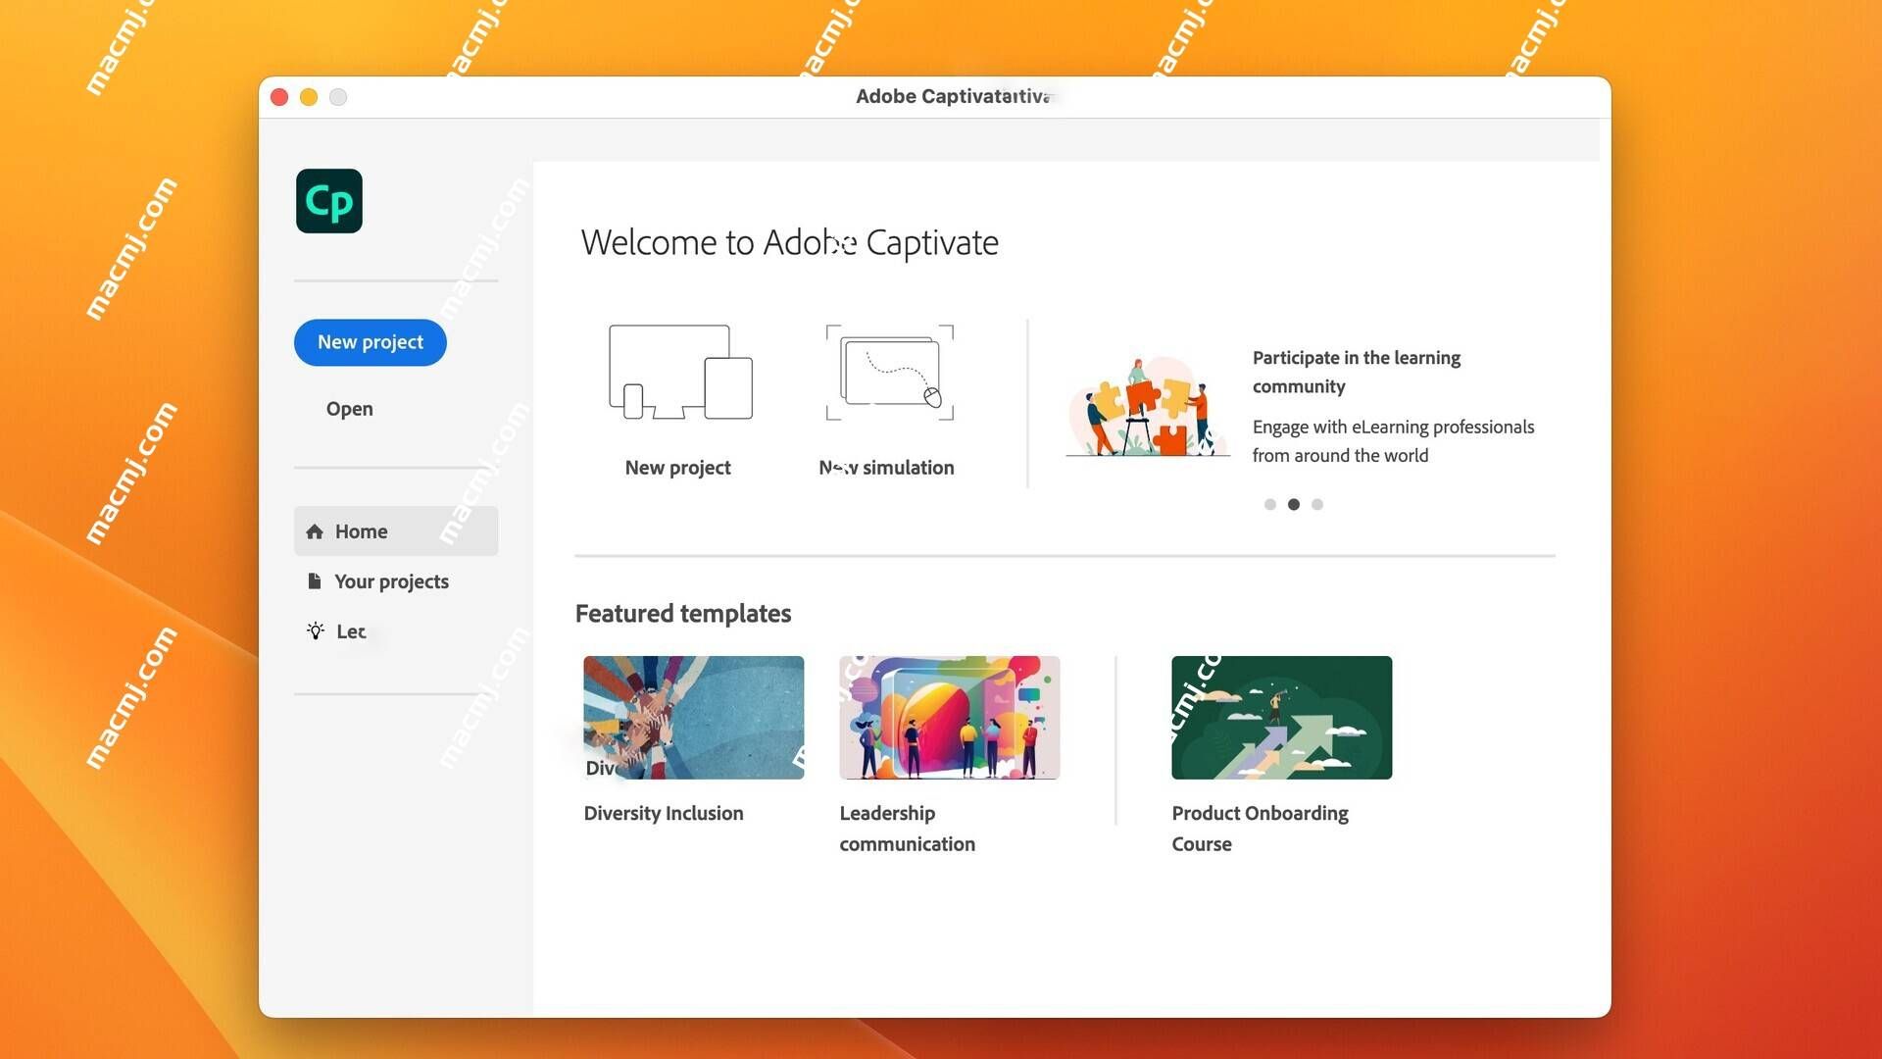
Task: Click the Adobe Captivate Cp logo
Action: tap(329, 201)
